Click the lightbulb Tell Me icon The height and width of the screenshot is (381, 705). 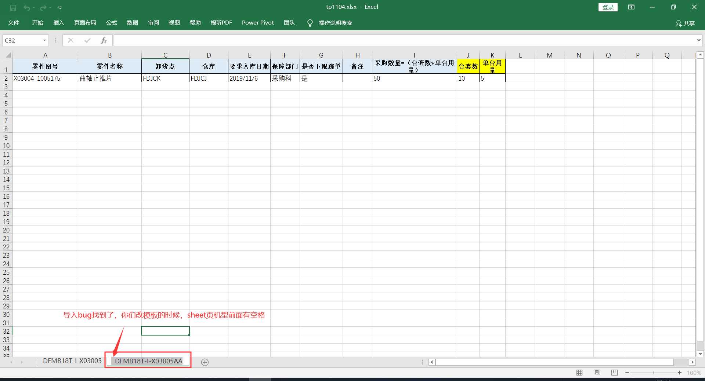[310, 23]
